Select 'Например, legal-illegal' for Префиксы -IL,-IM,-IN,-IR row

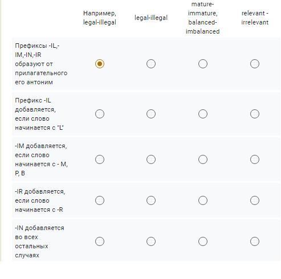[100, 64]
